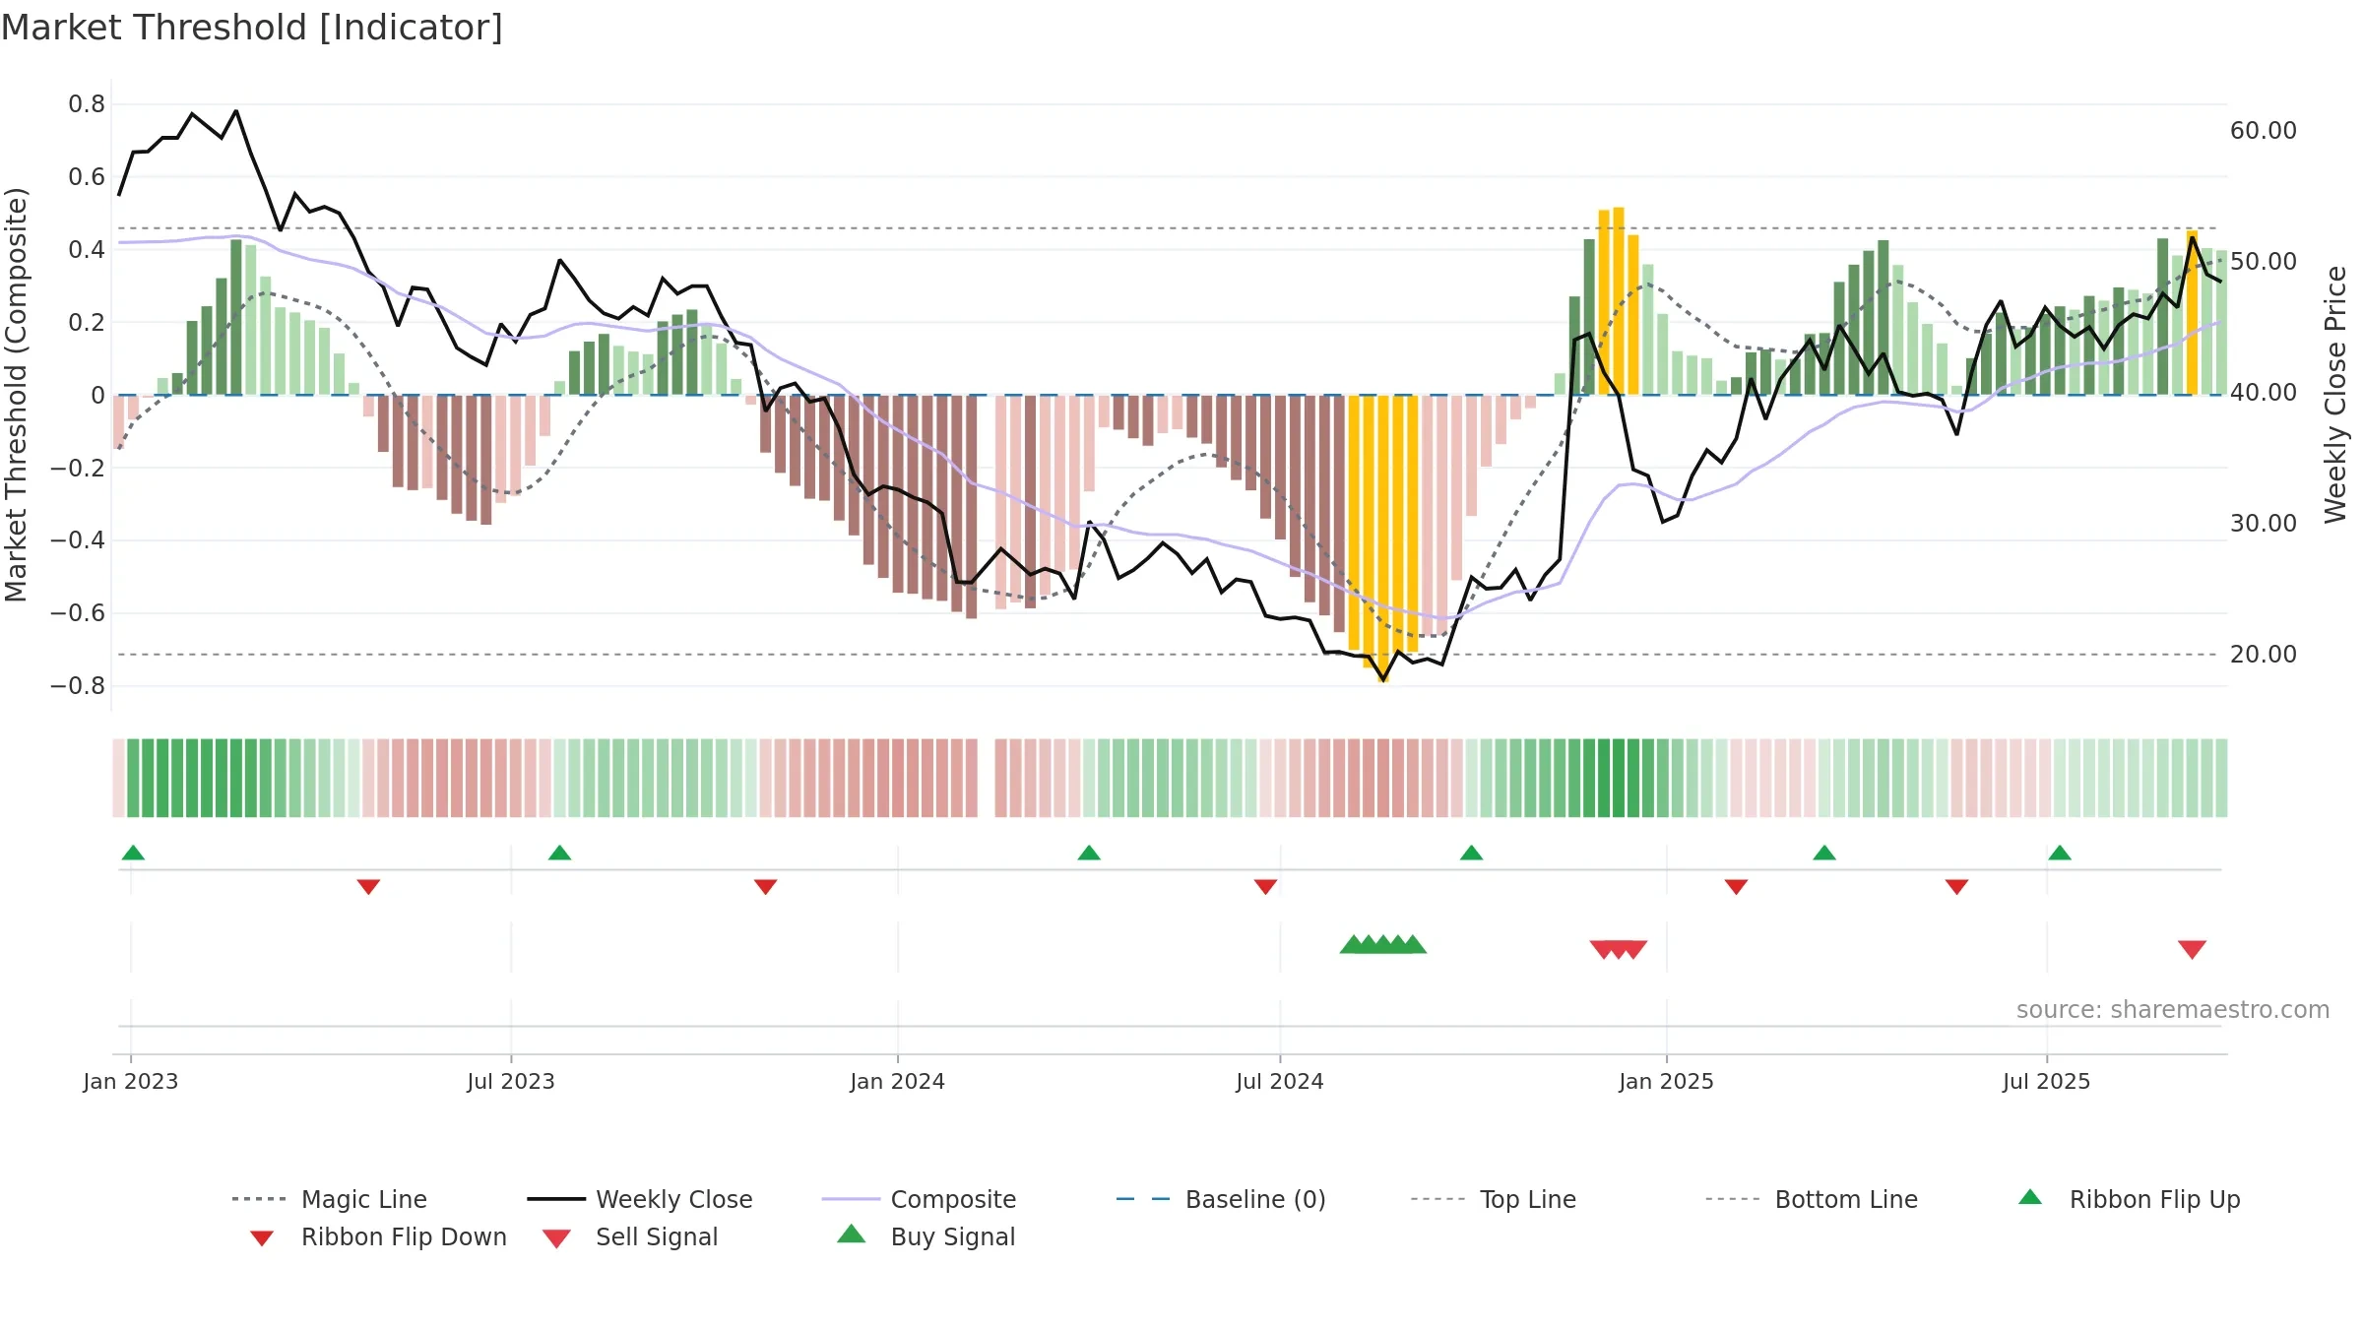Toggle the Top Line legend entry
This screenshot has width=2363, height=1329.
coord(1493,1199)
